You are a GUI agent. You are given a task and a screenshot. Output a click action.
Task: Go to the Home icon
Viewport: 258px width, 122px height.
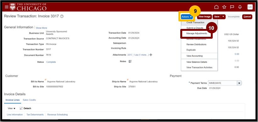(x=216, y=7)
